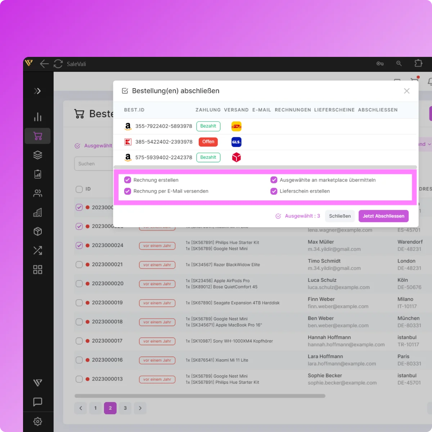The image size is (432, 432).
Task: Go to next page using right chevron
Action: coord(140,408)
